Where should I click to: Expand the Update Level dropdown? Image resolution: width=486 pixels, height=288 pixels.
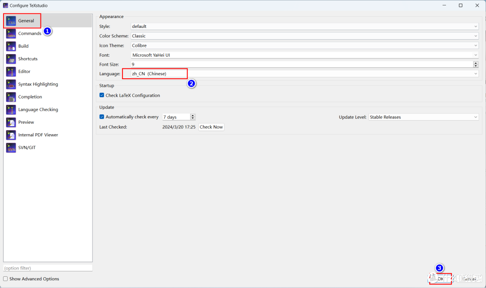tap(423, 117)
